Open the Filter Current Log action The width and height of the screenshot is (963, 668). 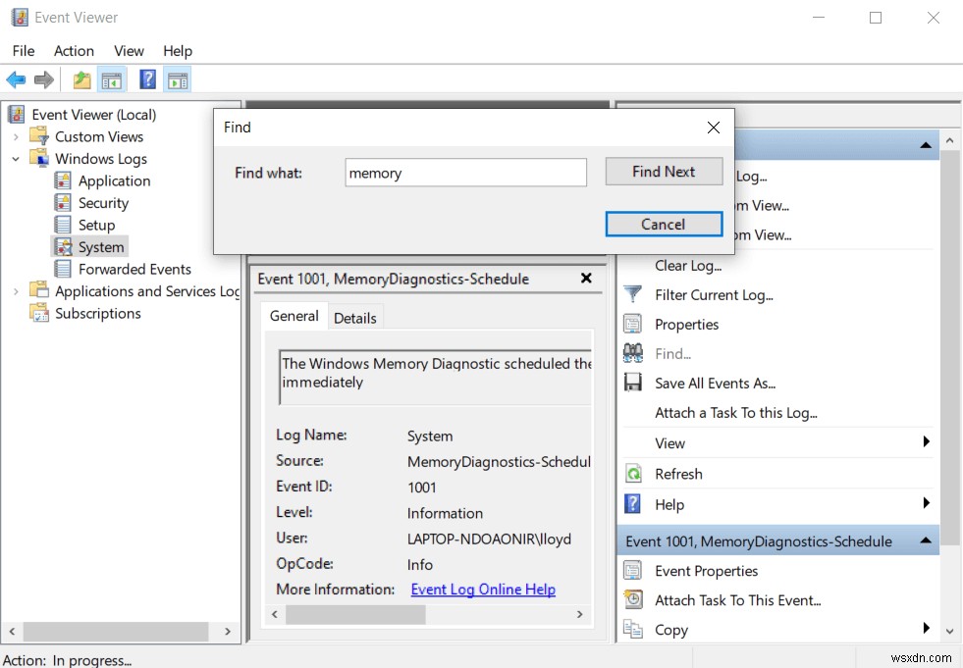714,295
